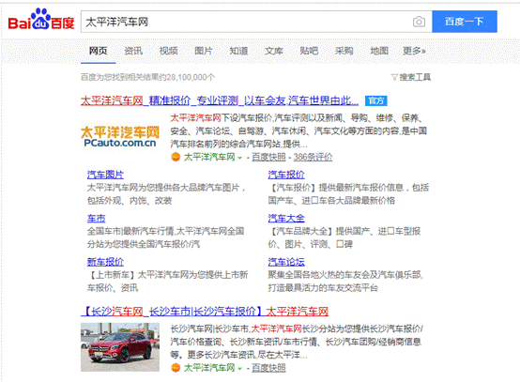Click the Baidu logo
This screenshot has width=520, height=382.
[x=41, y=20]
